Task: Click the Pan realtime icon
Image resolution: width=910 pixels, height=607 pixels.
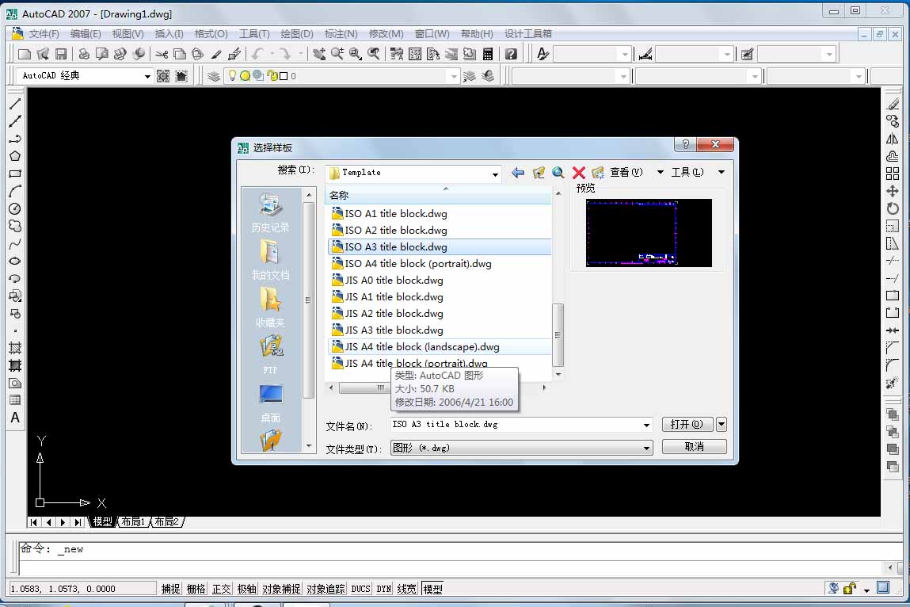Action: pos(318,54)
